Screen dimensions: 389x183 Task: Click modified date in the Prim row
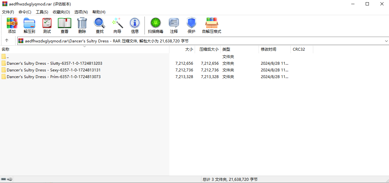(275, 77)
